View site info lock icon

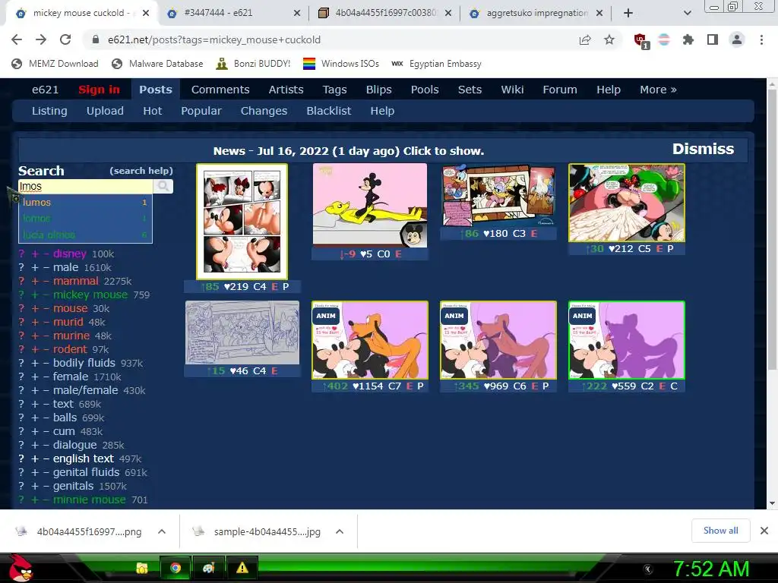(96, 39)
